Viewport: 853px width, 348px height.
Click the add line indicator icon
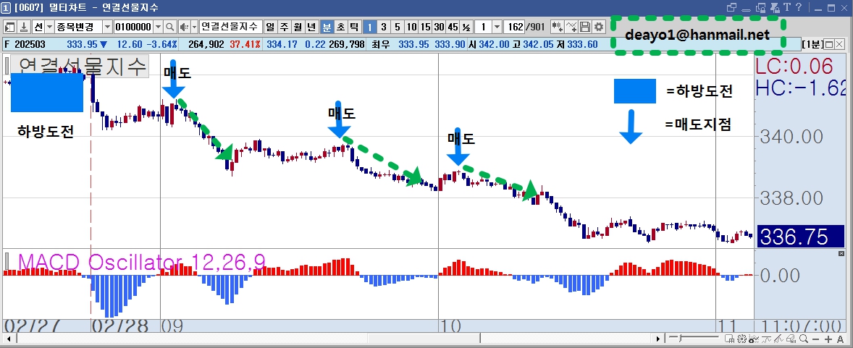pyautogui.click(x=571, y=27)
